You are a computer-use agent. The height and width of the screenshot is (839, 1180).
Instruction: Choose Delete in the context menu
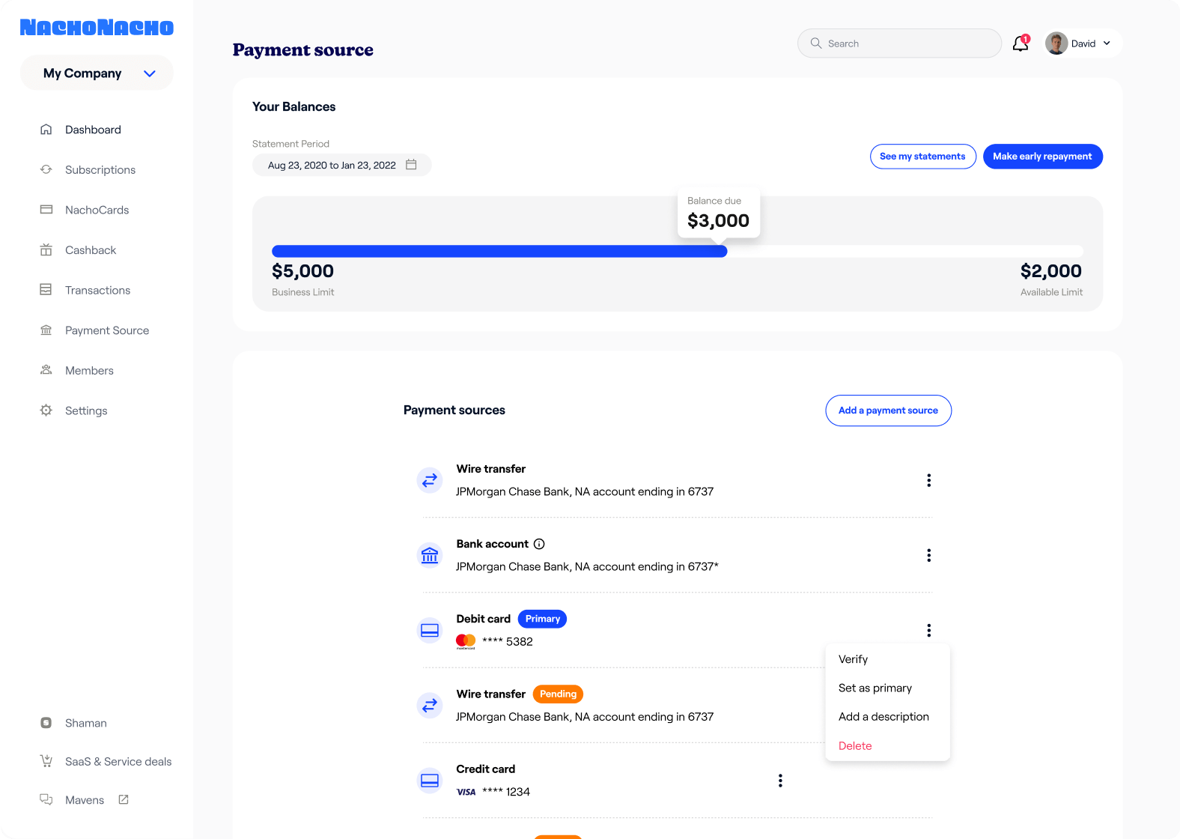tap(855, 745)
